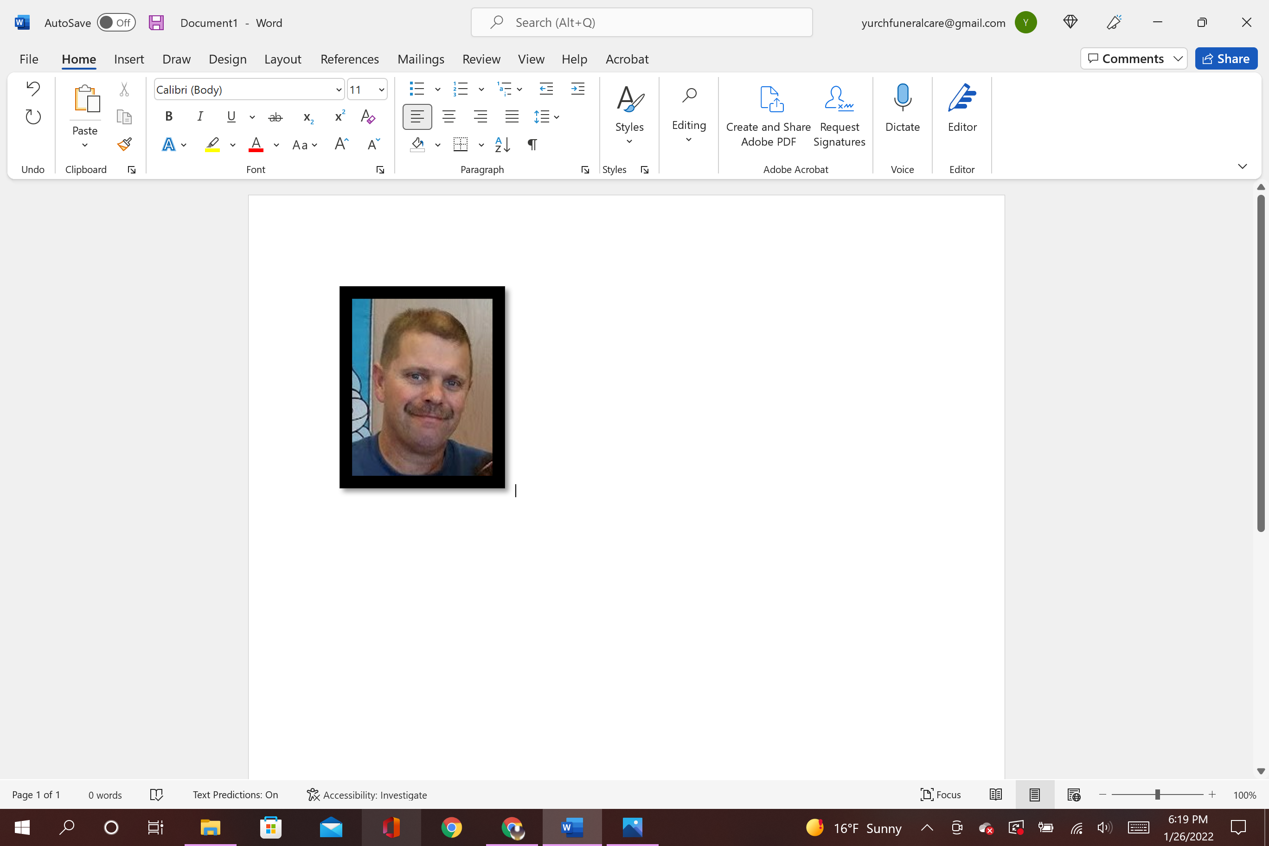Open the Insert ribbon tab
Image resolution: width=1269 pixels, height=846 pixels.
(x=129, y=59)
